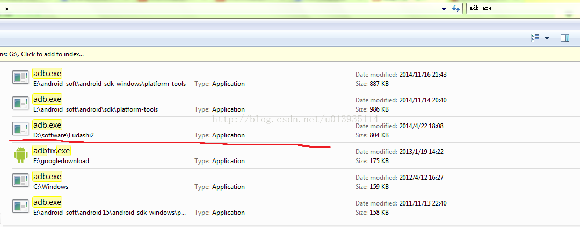Image resolution: width=580 pixels, height=227 pixels.
Task: Click the adb.exe icon in android\sdk\platform-tools
Action: point(20,103)
